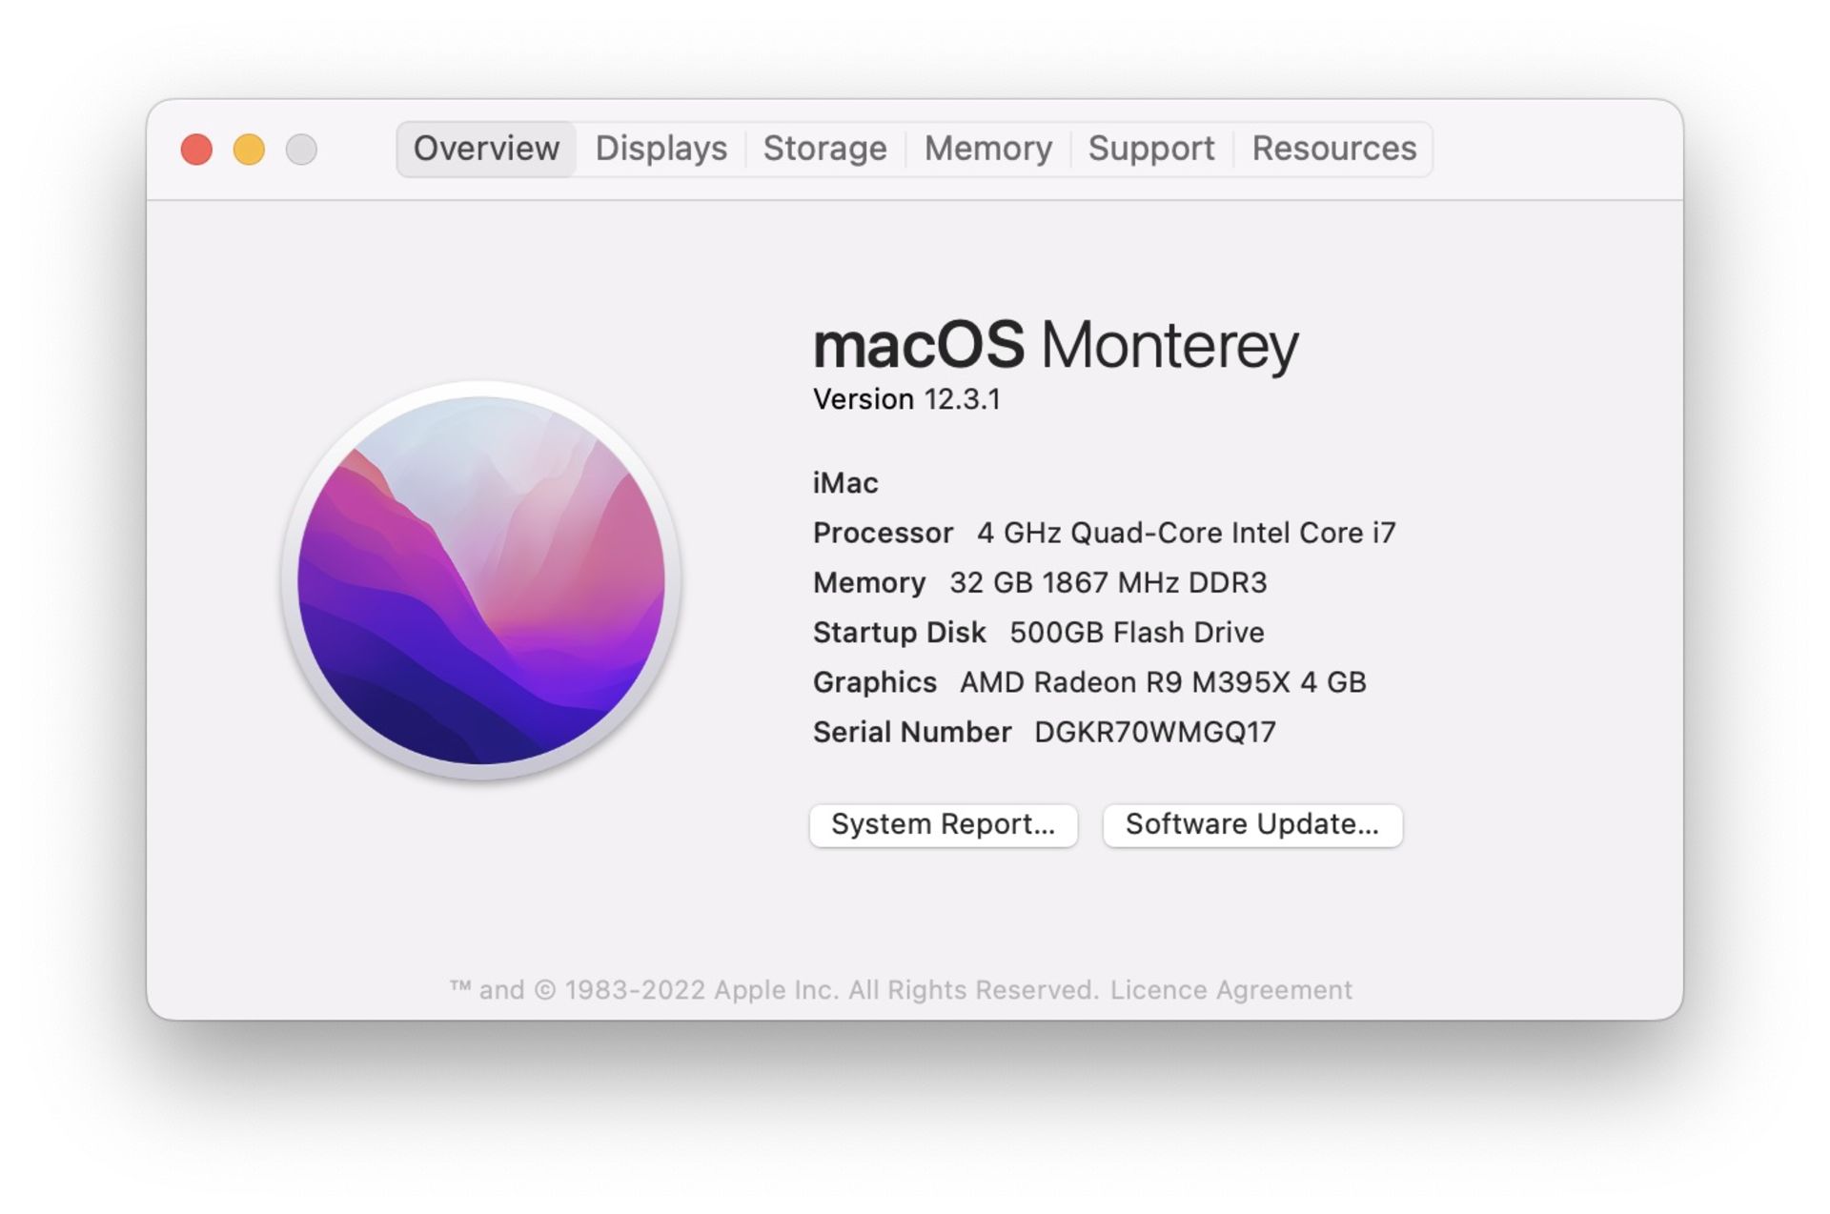The image size is (1830, 1214).
Task: Open the Support tab
Action: [1151, 147]
